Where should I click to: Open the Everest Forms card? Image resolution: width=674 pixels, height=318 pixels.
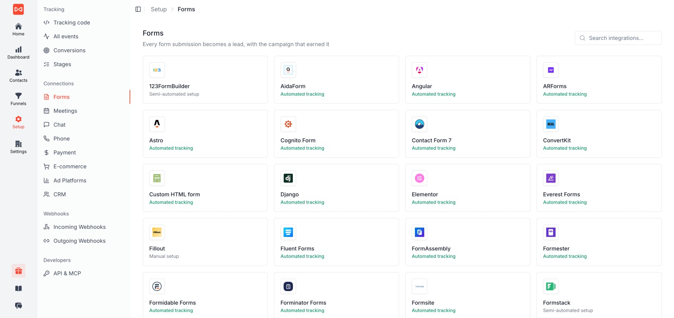[599, 188]
